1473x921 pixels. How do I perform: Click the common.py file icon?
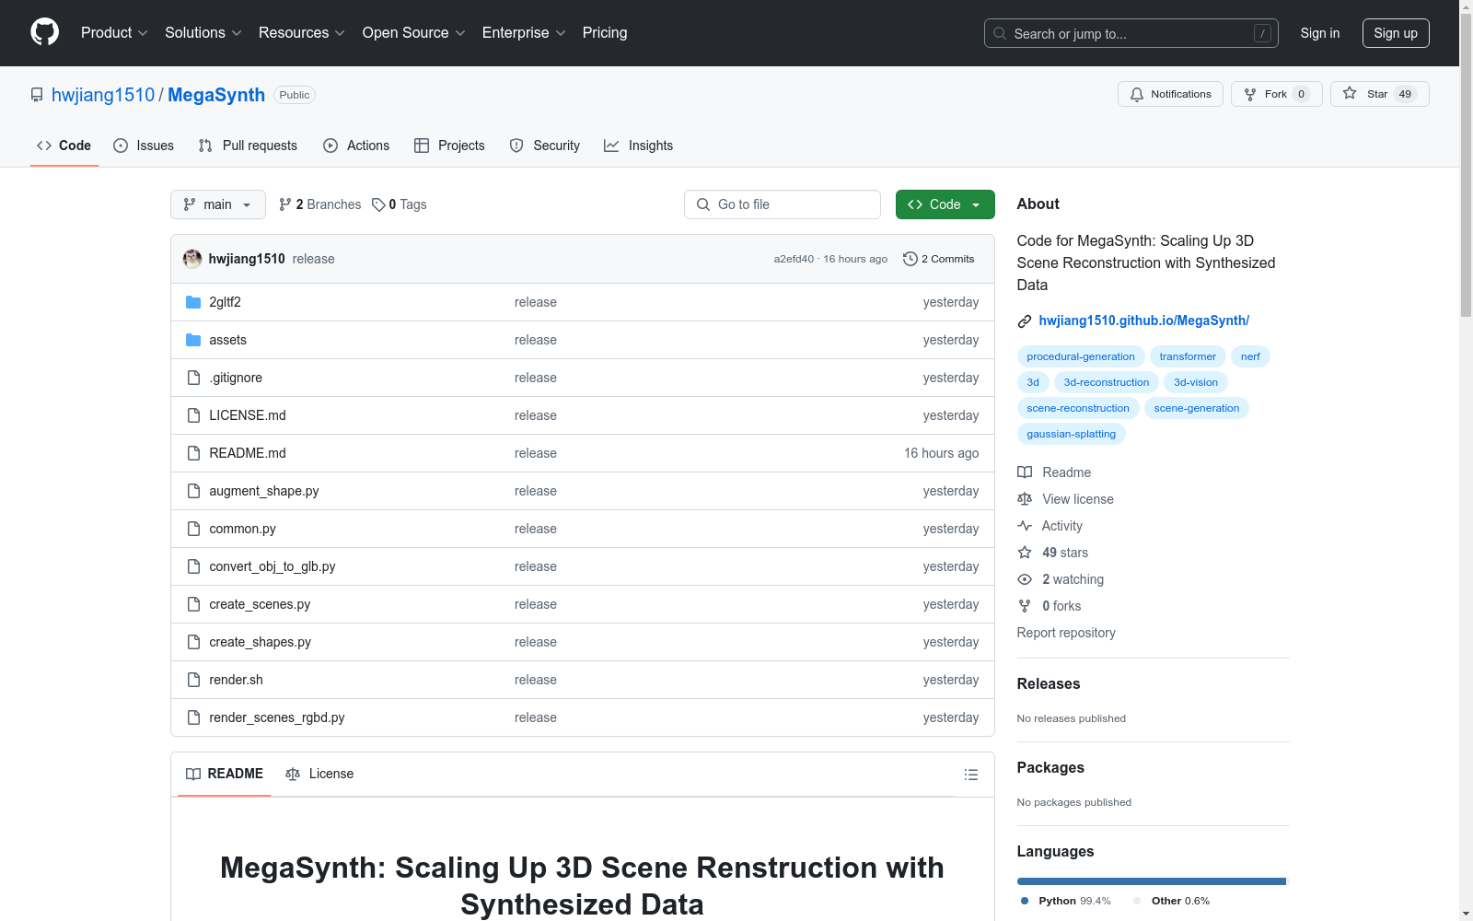click(193, 529)
